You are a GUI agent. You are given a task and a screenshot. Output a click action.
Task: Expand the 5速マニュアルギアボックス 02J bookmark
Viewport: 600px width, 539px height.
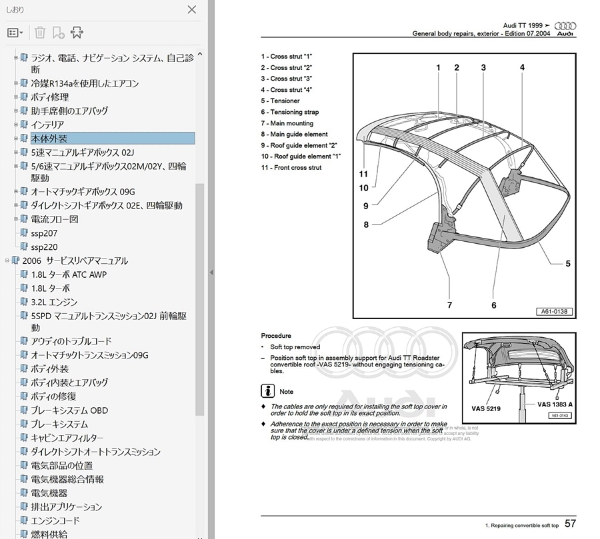[16, 153]
